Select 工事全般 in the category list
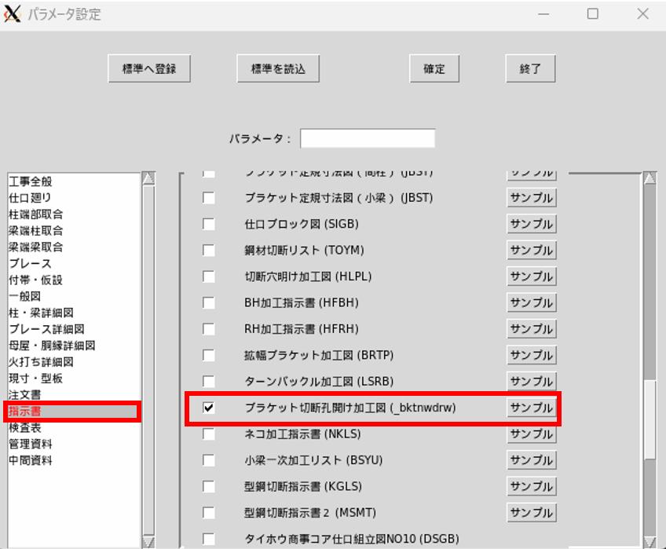The height and width of the screenshot is (549, 666). (31, 181)
